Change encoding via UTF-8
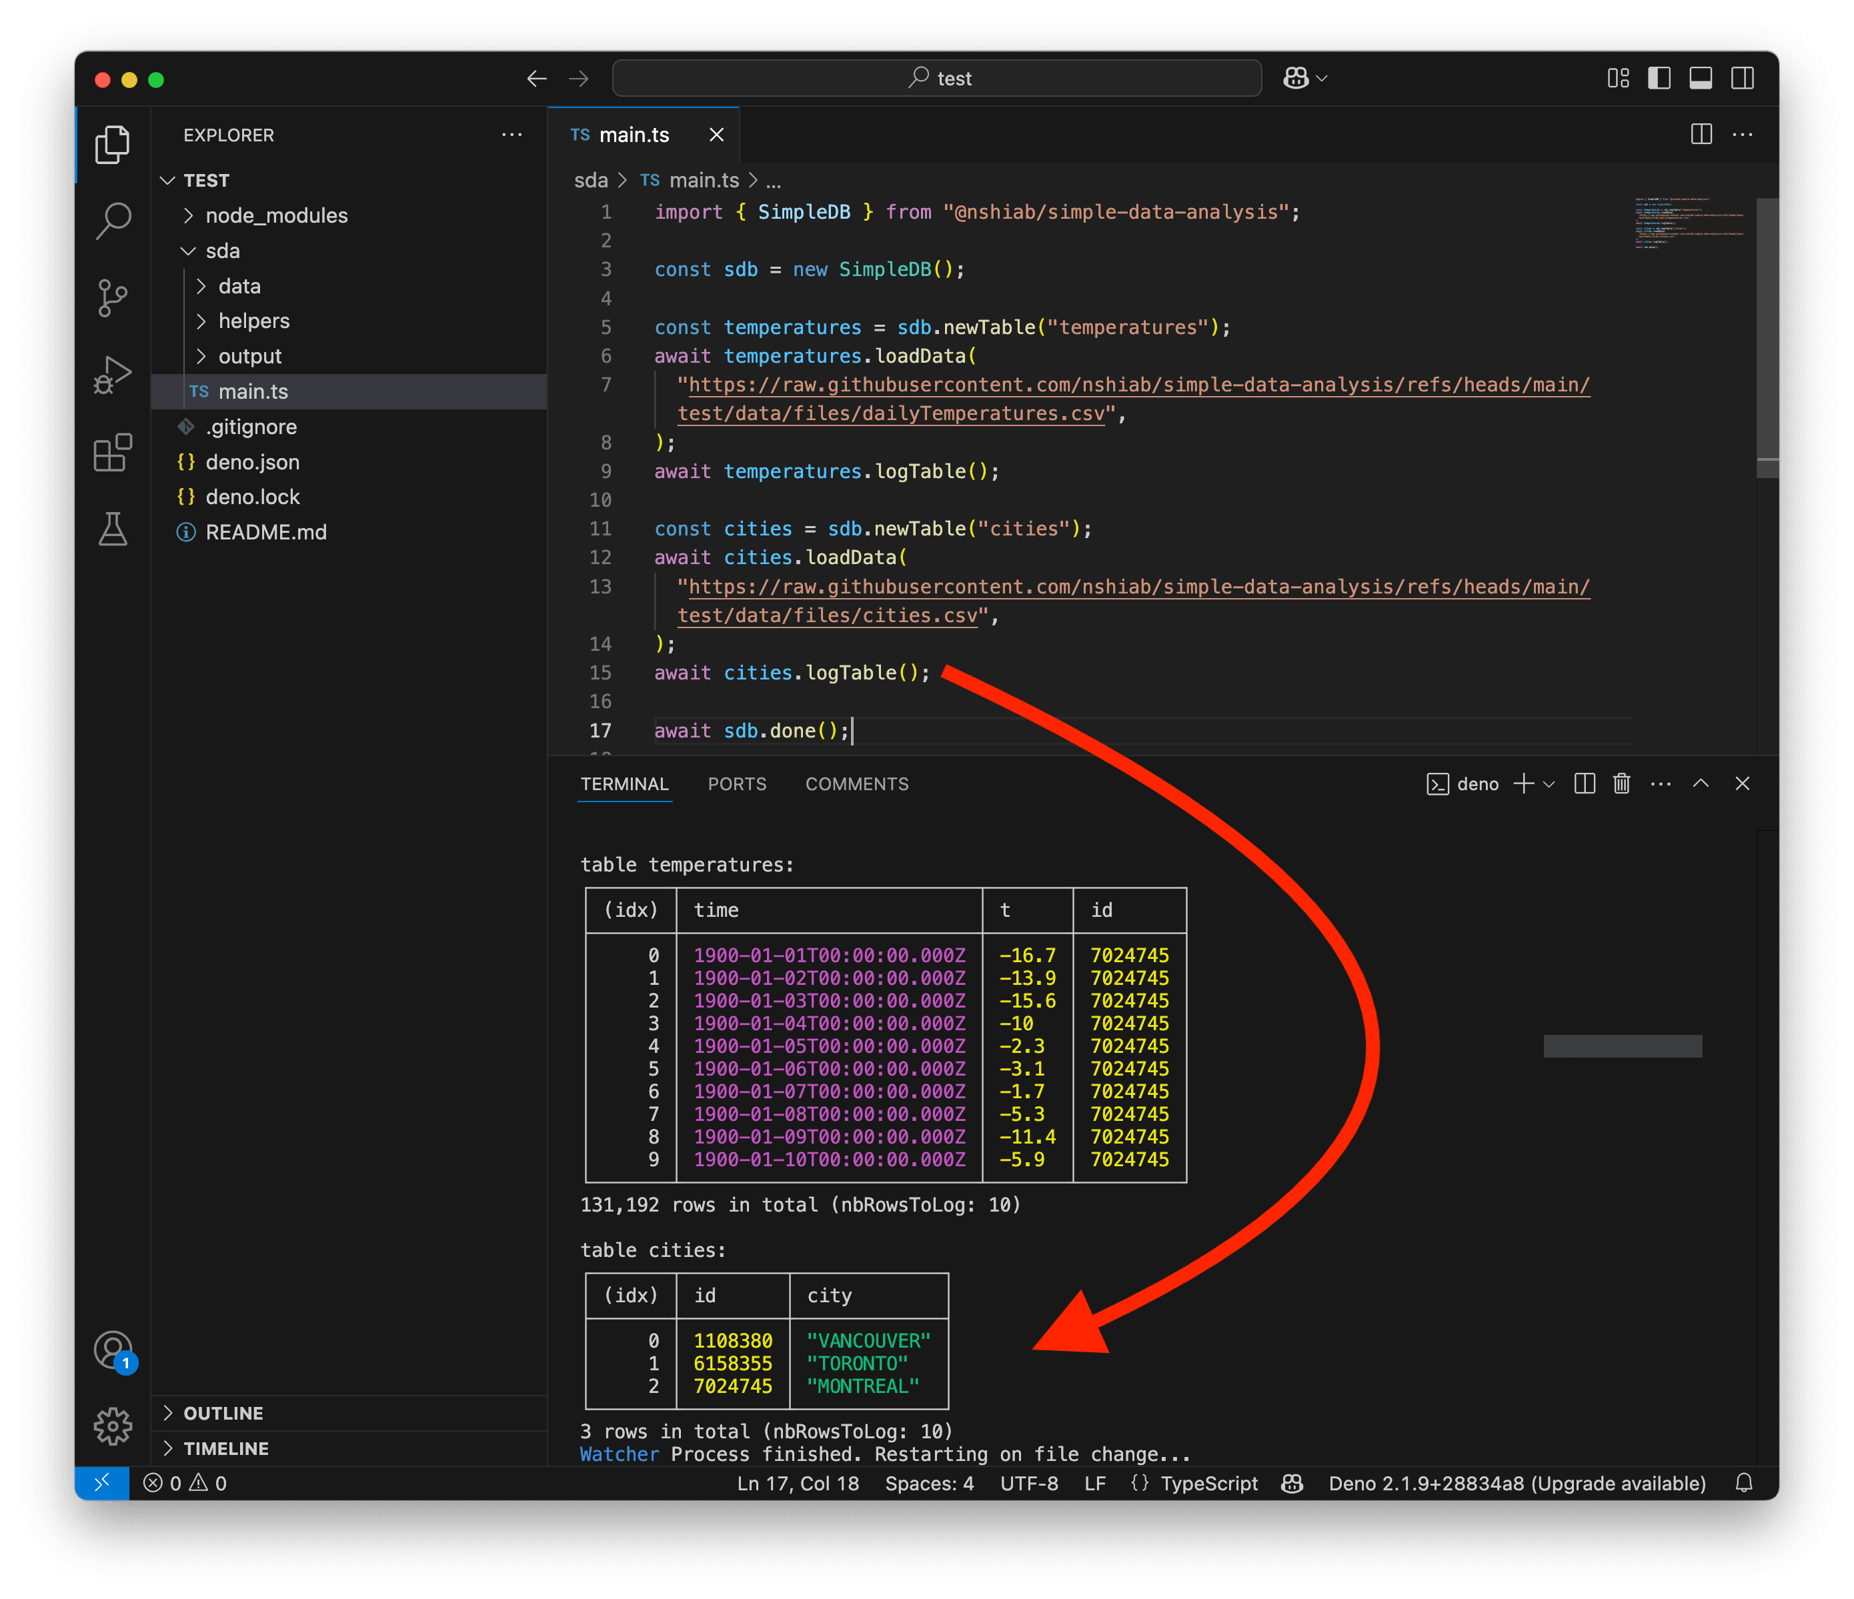Viewport: 1854px width, 1599px height. click(x=1029, y=1483)
